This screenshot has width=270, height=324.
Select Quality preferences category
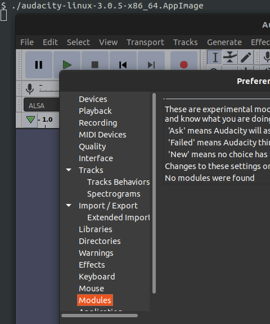point(92,147)
